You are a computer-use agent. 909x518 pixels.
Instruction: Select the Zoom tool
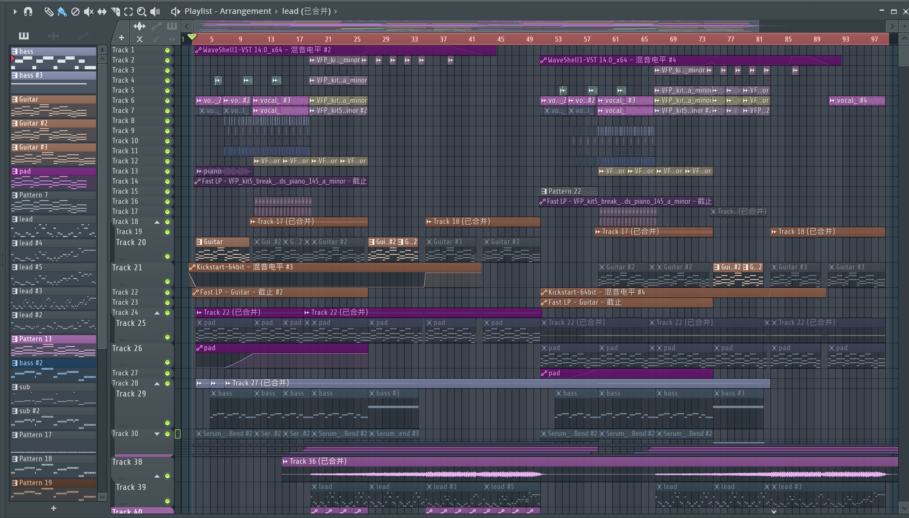[x=141, y=11]
